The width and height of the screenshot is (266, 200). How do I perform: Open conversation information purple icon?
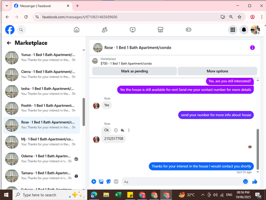click(x=252, y=47)
